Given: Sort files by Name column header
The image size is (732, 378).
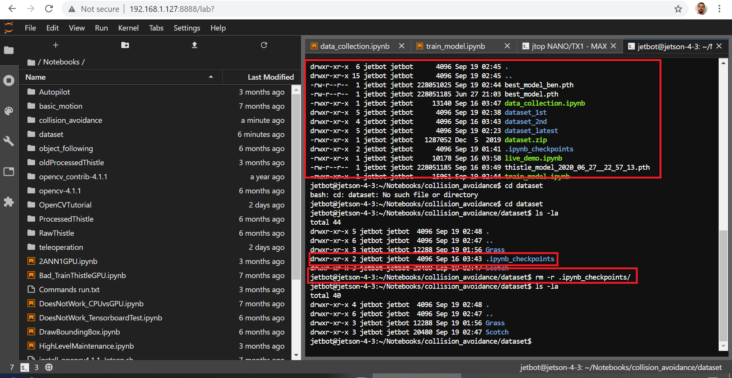Looking at the screenshot, I should [x=35, y=77].
